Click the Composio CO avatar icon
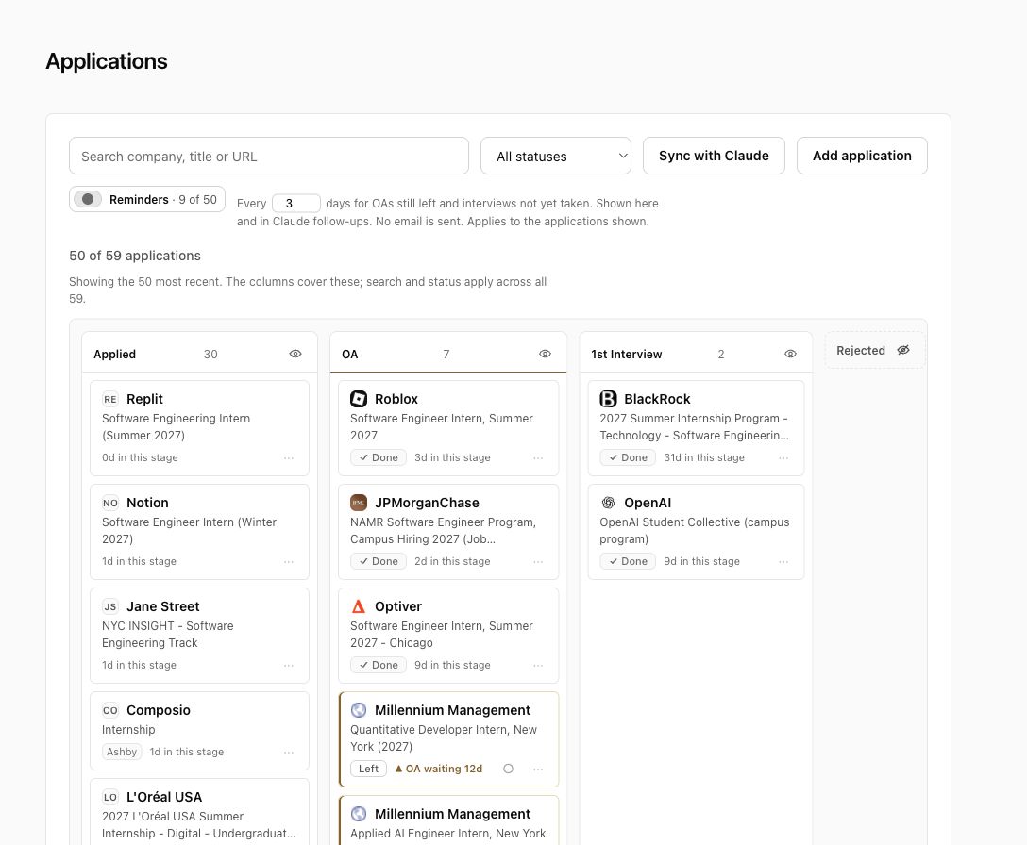1027x845 pixels. 110,710
